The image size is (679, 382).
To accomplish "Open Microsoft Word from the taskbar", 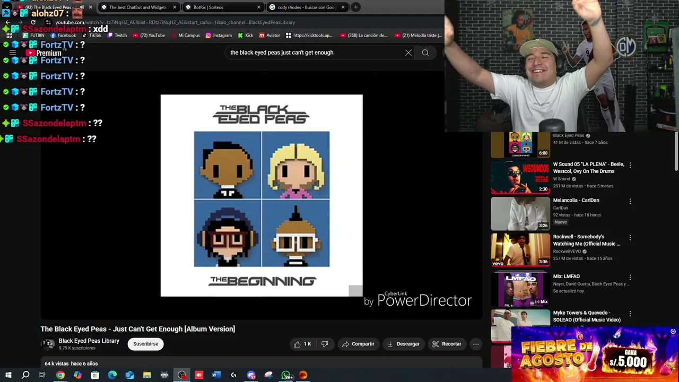I will (216, 375).
